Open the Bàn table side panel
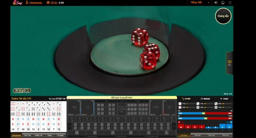Image resolution: width=256 pixels, height=138 pixels. click(229, 63)
